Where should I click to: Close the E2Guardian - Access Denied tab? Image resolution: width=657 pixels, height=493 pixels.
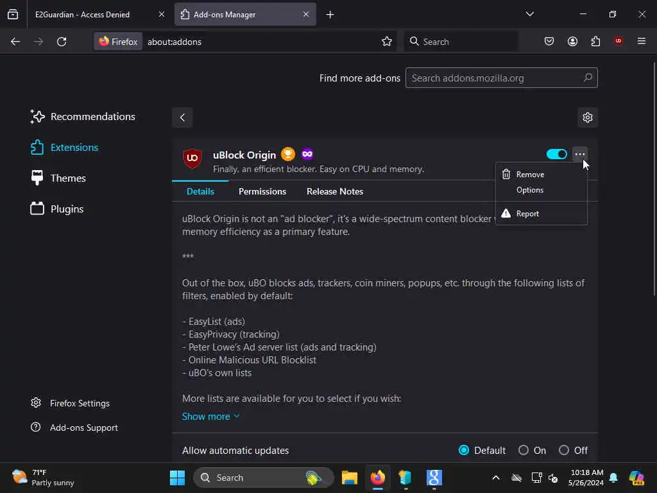pyautogui.click(x=161, y=14)
